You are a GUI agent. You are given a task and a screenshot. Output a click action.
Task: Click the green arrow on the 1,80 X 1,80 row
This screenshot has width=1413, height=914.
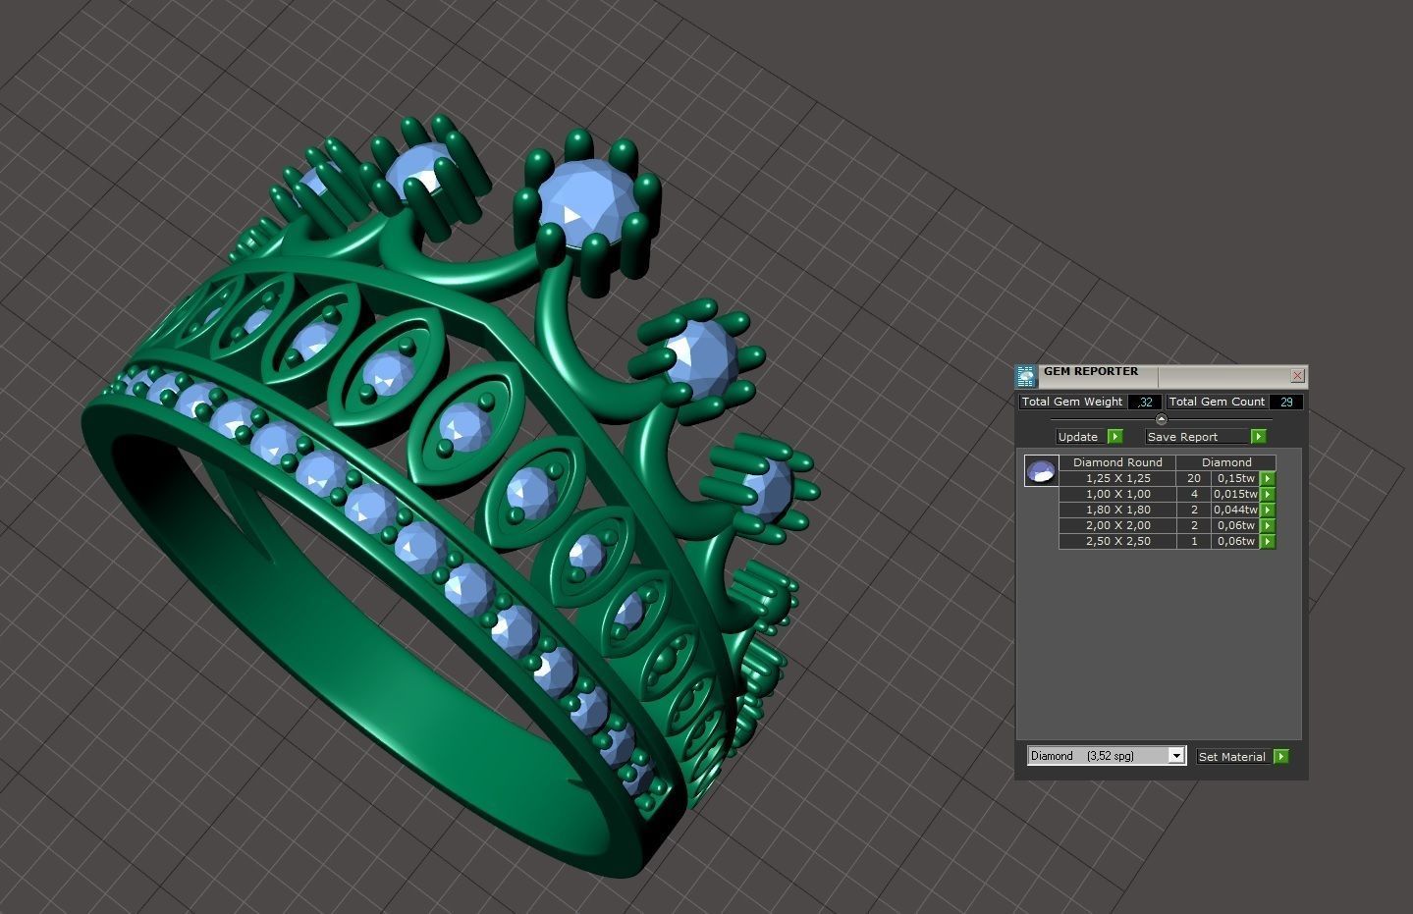[1268, 511]
